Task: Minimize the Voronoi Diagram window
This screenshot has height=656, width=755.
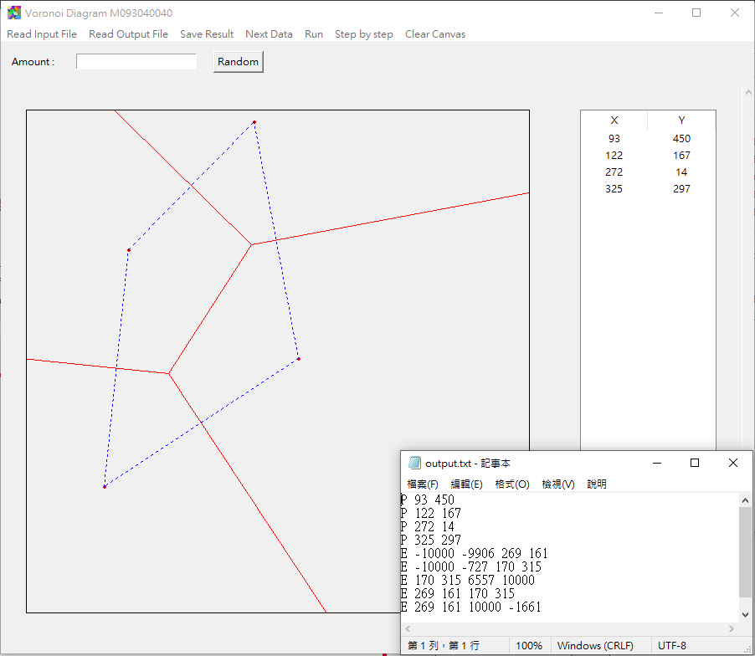Action: coord(659,13)
